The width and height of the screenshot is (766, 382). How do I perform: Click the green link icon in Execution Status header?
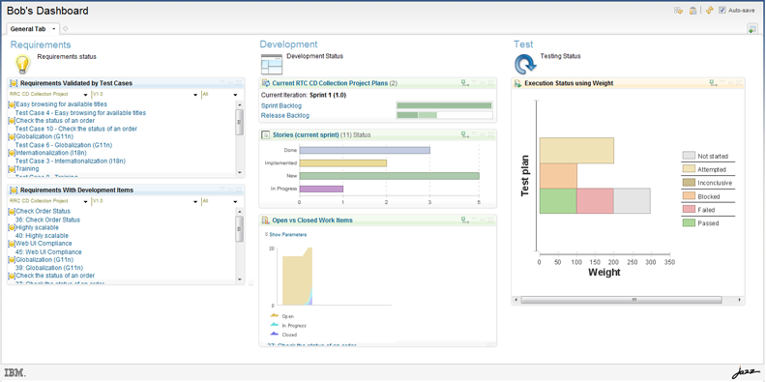coord(714,83)
